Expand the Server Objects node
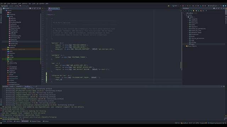This screenshot has width=227, height=127. point(185,46)
